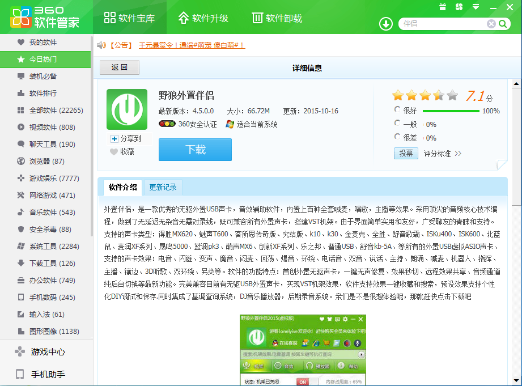522x386 pixels.
Task: Open the 更新记录 tab
Action: [163, 187]
